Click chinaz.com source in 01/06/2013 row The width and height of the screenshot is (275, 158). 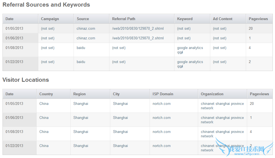pos(86,38)
